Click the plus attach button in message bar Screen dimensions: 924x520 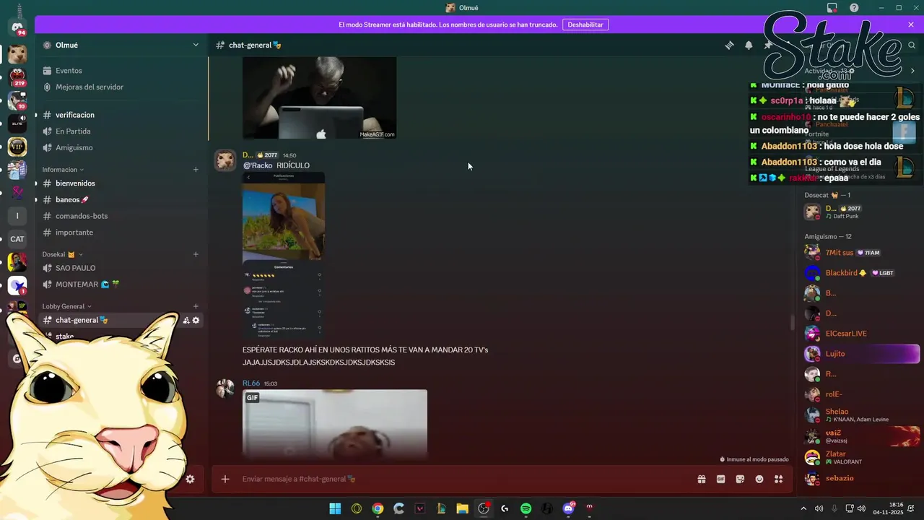coord(225,479)
